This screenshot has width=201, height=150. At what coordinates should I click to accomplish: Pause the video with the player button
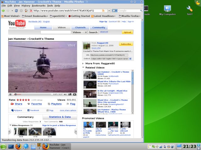tap(10, 94)
